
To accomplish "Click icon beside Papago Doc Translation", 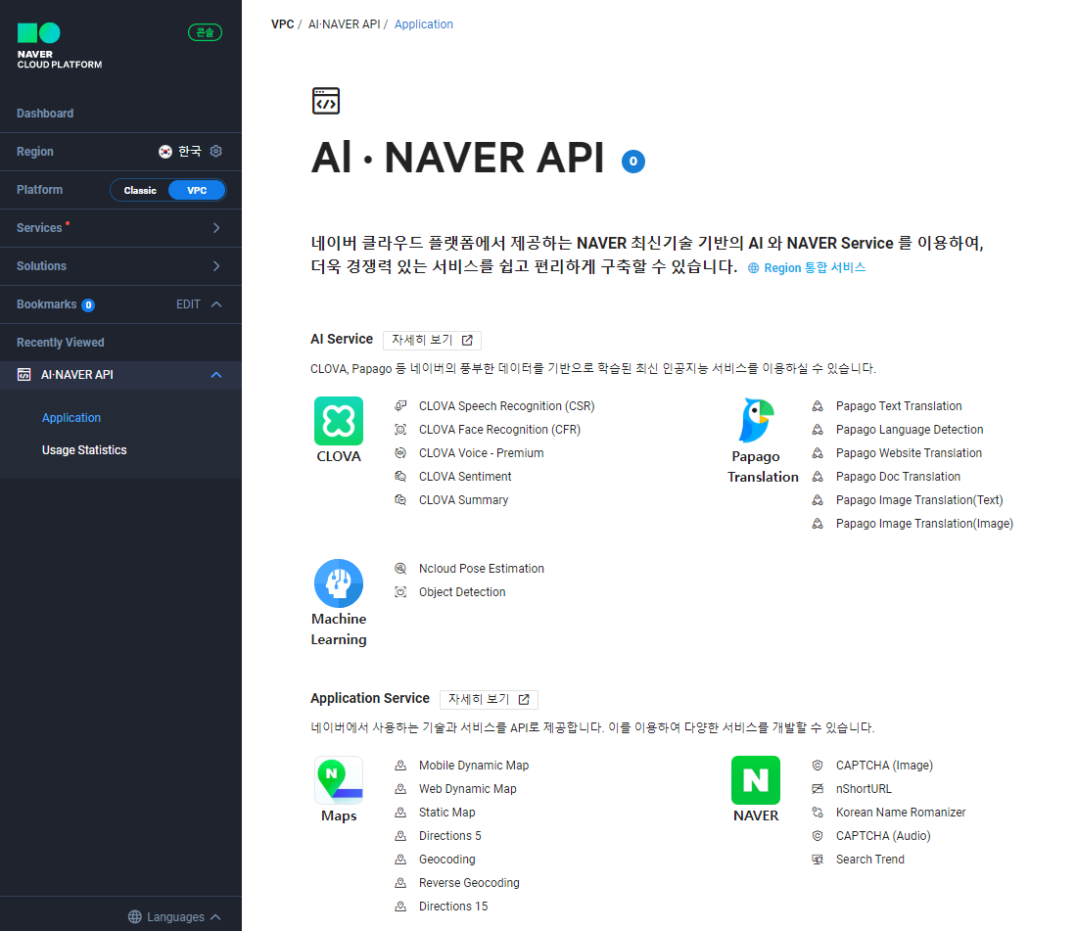I will [x=818, y=476].
